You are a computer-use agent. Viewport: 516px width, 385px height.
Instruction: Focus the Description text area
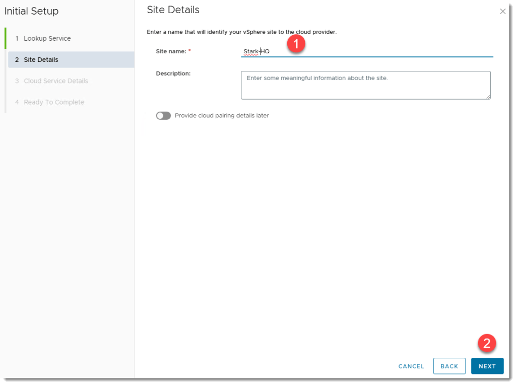click(x=365, y=85)
